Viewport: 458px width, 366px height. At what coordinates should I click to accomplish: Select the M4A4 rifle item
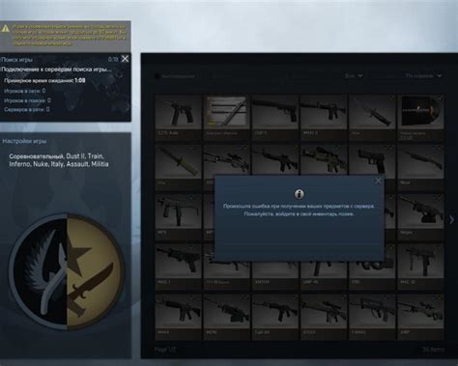(179, 317)
